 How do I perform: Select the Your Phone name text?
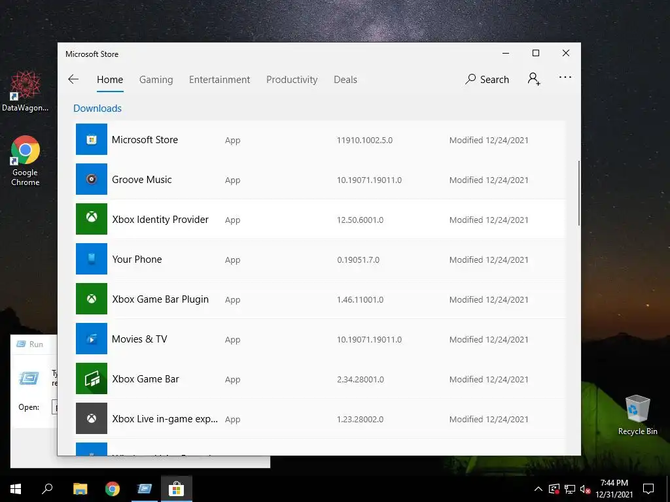[137, 259]
